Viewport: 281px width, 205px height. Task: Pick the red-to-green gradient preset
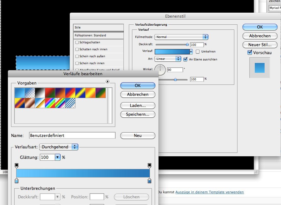tap(50, 93)
